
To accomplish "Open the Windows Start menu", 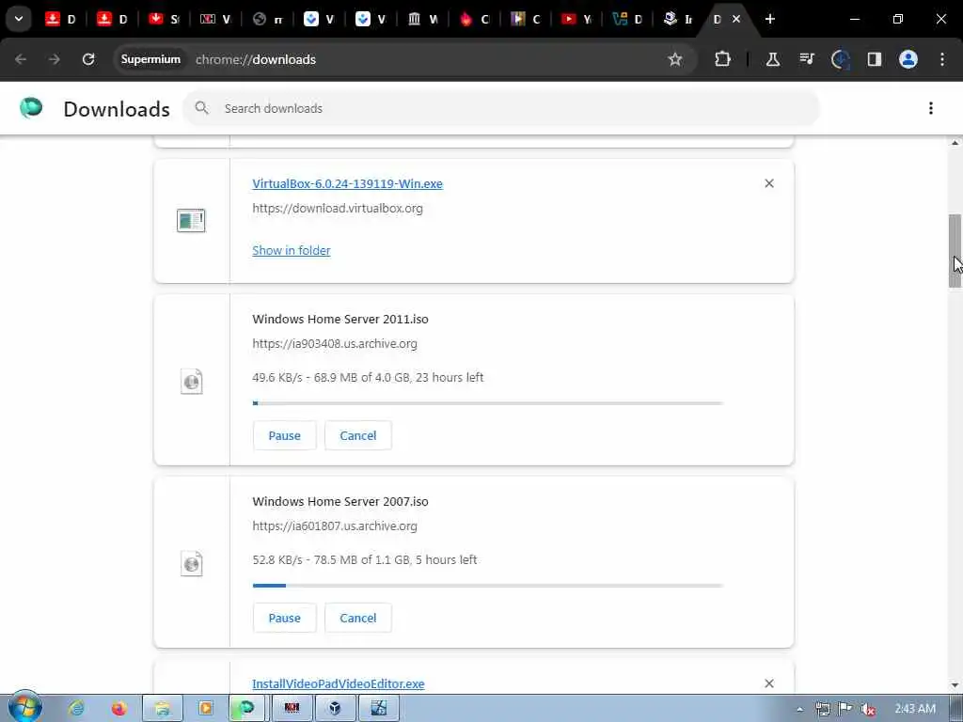I will coord(24,708).
